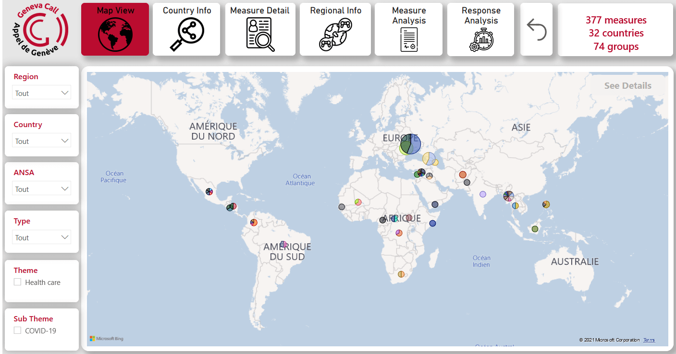Click the gray marker in West Africa coast
676x354 pixels.
pyautogui.click(x=342, y=207)
